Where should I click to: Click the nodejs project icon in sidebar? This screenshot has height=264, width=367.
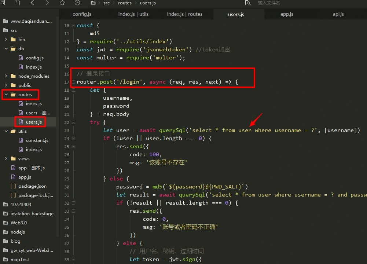pos(5,232)
